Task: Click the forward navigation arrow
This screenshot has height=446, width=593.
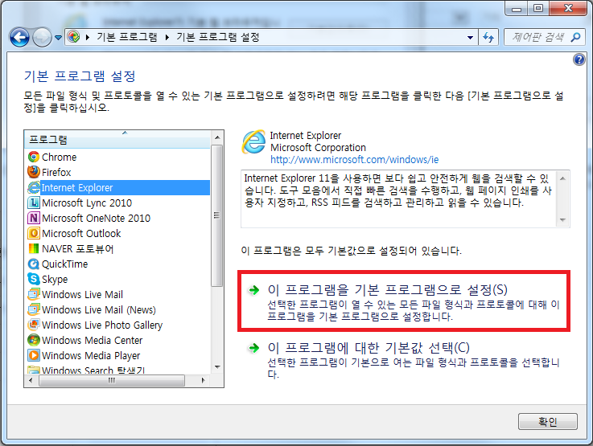Action: (42, 38)
